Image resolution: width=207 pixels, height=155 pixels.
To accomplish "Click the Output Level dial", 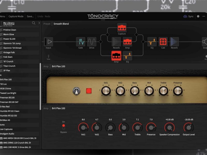I will [x=189, y=127].
